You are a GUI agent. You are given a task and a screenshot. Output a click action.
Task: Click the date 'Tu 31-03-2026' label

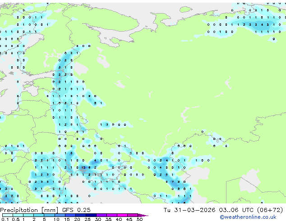click(x=189, y=210)
